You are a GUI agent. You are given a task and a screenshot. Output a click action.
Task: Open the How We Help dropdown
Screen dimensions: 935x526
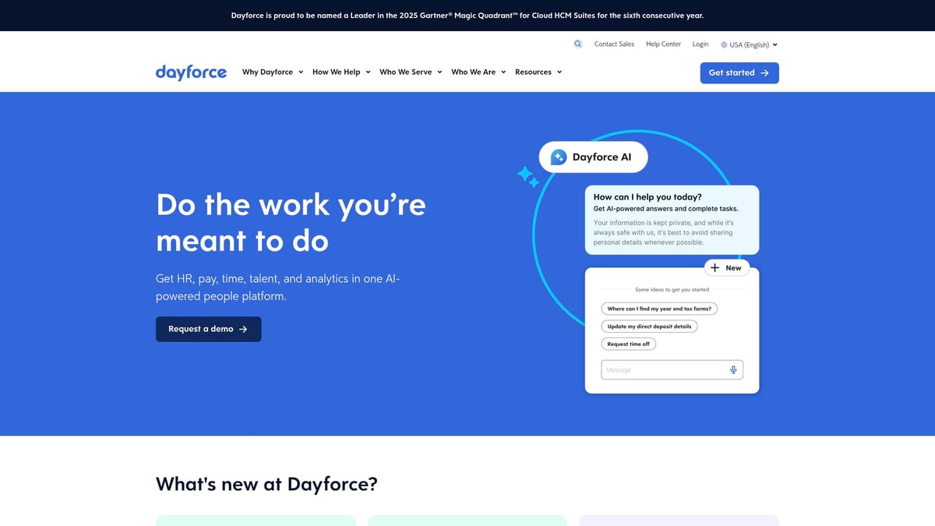[340, 72]
